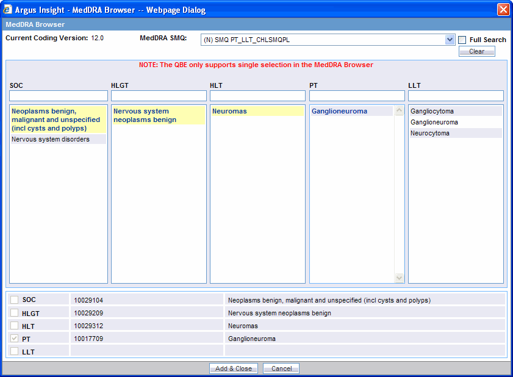The image size is (513, 377).
Task: Click the HLGT search input field
Action: click(159, 96)
